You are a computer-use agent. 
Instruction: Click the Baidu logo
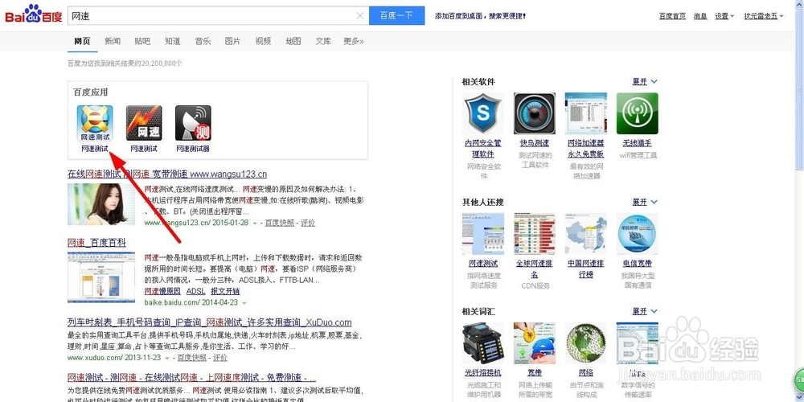(34, 14)
